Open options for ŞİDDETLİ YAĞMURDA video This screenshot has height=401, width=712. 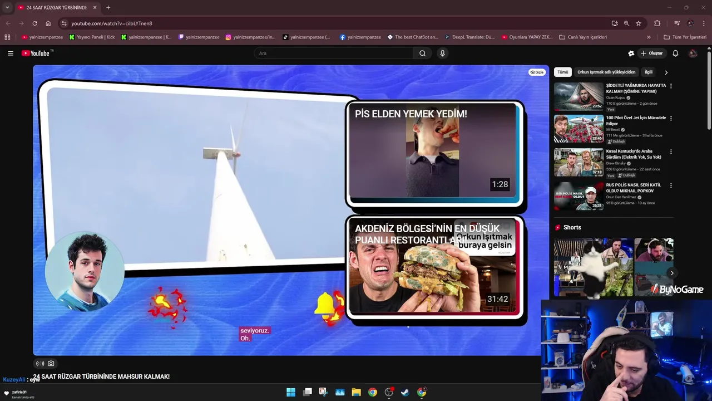pos(671,86)
